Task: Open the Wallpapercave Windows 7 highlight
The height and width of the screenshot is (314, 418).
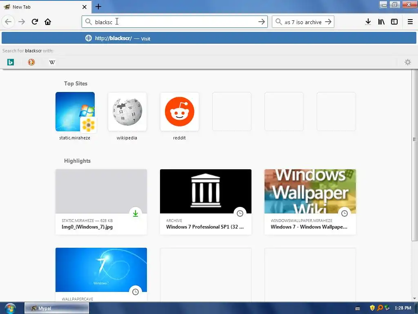Action: tap(101, 274)
